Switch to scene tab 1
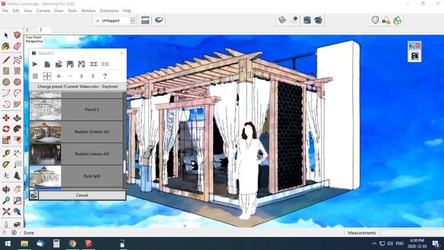The image size is (444, 250). 27,30
